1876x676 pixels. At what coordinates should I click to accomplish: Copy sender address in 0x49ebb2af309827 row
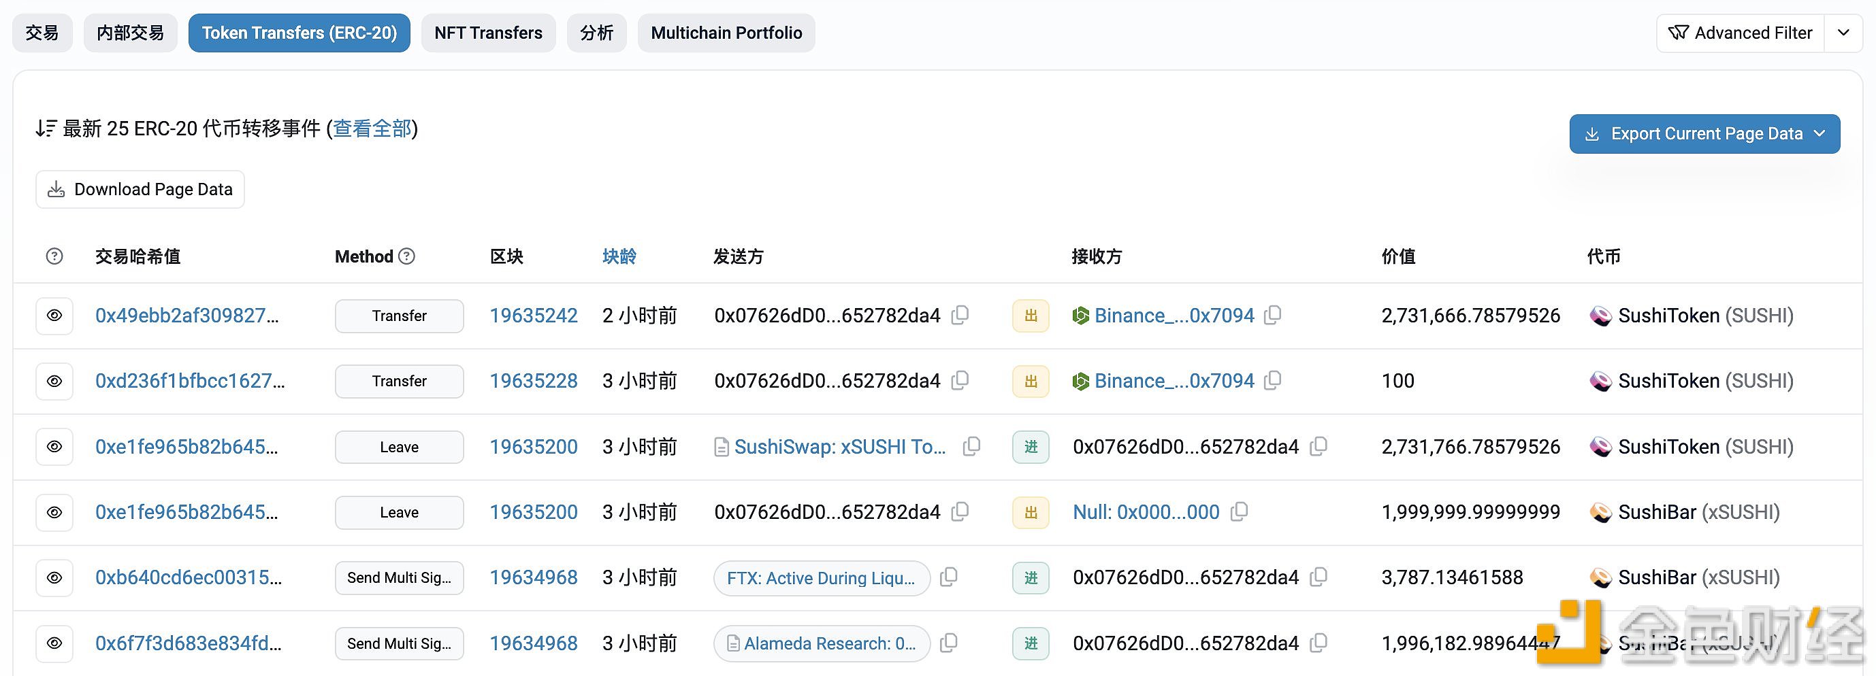[x=960, y=315]
